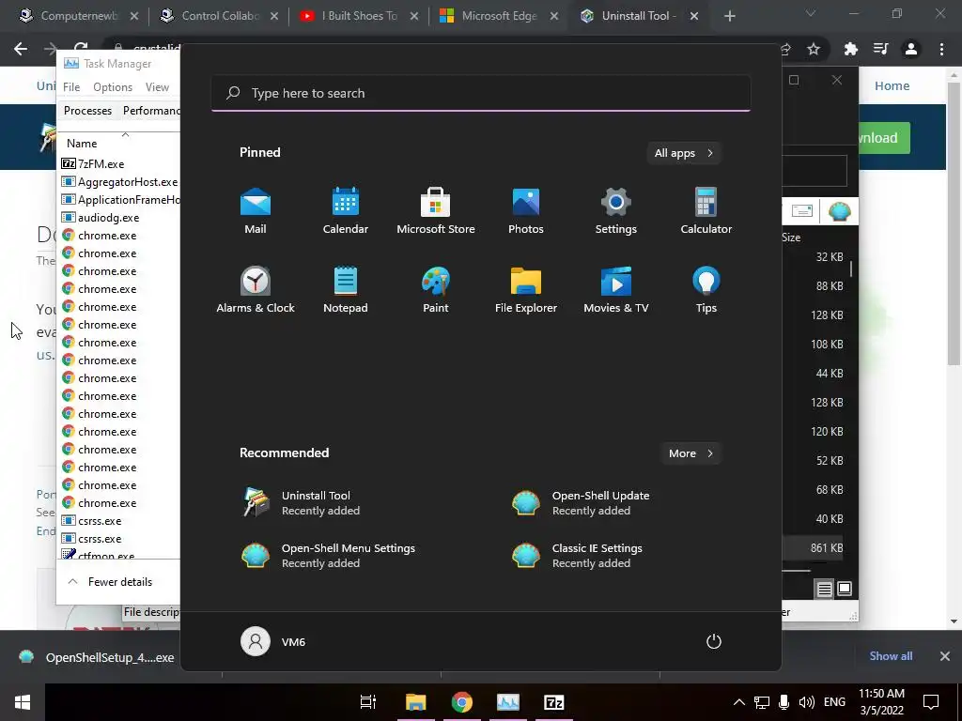
Task: Launch Notepad from pinned apps
Action: pyautogui.click(x=346, y=291)
